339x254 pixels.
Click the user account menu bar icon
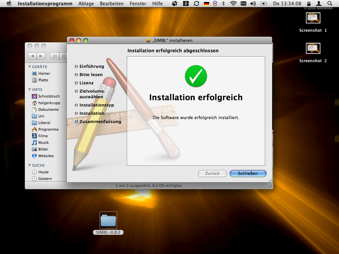point(319,3)
